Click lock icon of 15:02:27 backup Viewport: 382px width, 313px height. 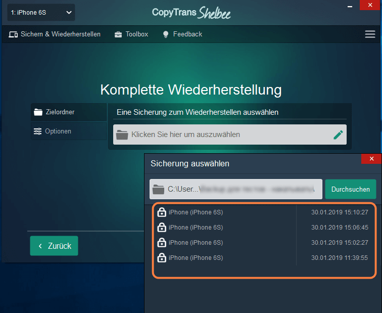click(x=162, y=242)
